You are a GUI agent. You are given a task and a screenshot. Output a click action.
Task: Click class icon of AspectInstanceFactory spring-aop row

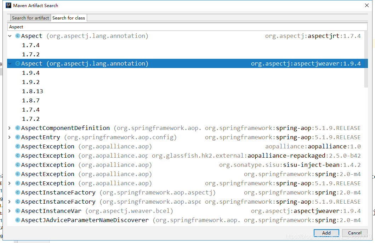coord(17,202)
